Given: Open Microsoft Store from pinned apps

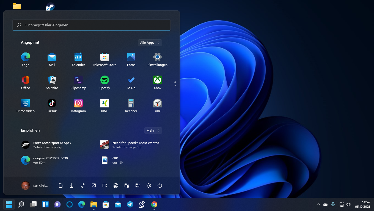Looking at the screenshot, I should (x=105, y=60).
